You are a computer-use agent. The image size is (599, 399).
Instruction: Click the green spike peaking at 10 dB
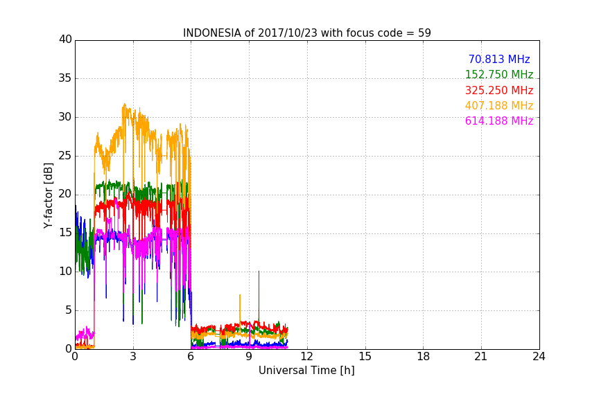coord(259,290)
